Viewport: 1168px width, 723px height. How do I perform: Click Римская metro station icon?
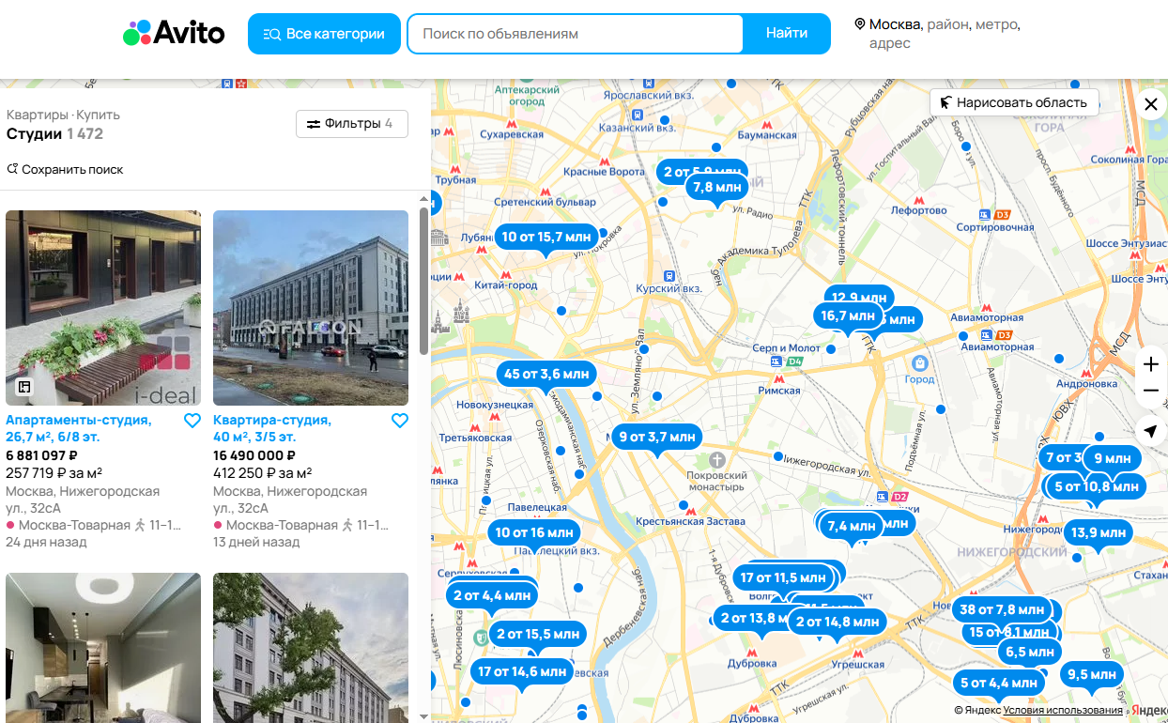click(x=779, y=377)
